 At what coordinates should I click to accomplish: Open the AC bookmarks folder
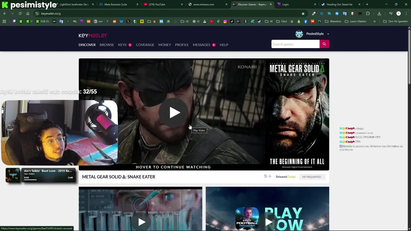tap(185, 21)
